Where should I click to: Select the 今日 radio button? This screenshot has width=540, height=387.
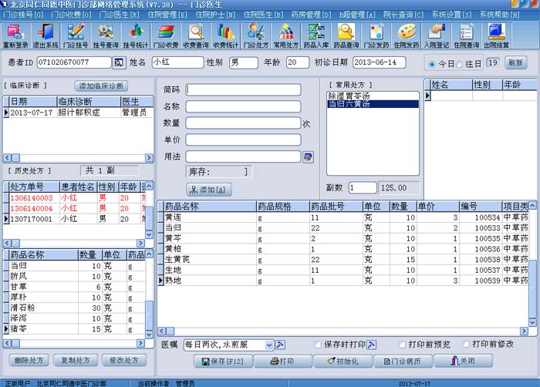click(432, 65)
